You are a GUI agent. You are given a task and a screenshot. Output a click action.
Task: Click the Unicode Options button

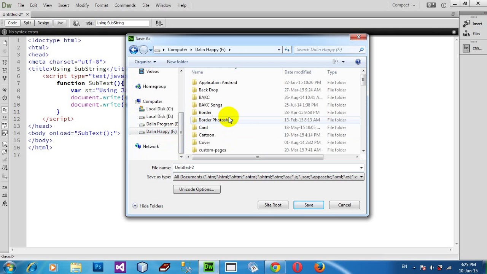pos(197,189)
